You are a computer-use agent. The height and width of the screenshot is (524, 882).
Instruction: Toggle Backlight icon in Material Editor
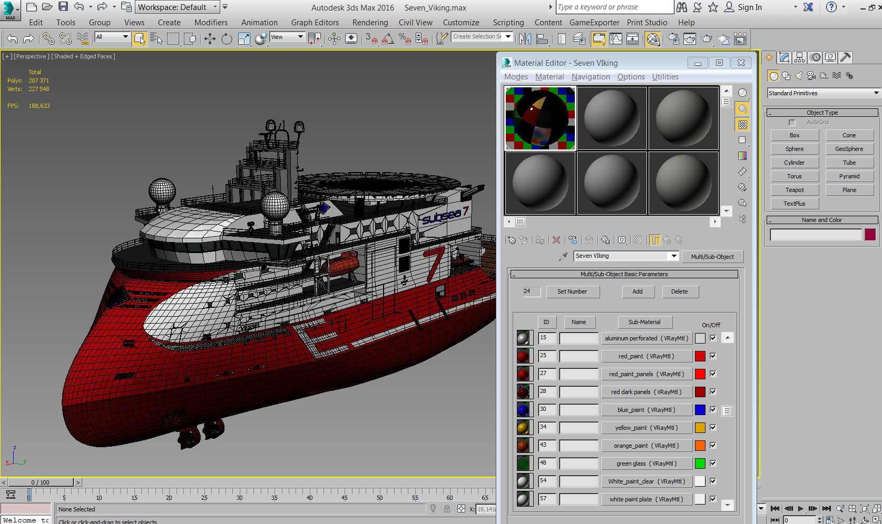tap(742, 108)
